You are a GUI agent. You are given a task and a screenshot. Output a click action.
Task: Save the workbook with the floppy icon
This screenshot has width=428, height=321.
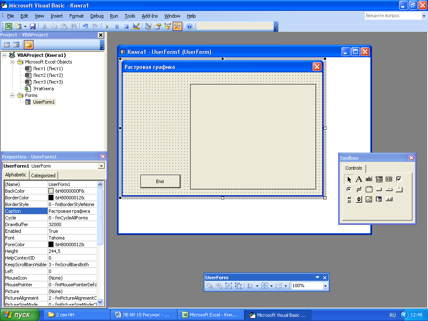33,26
